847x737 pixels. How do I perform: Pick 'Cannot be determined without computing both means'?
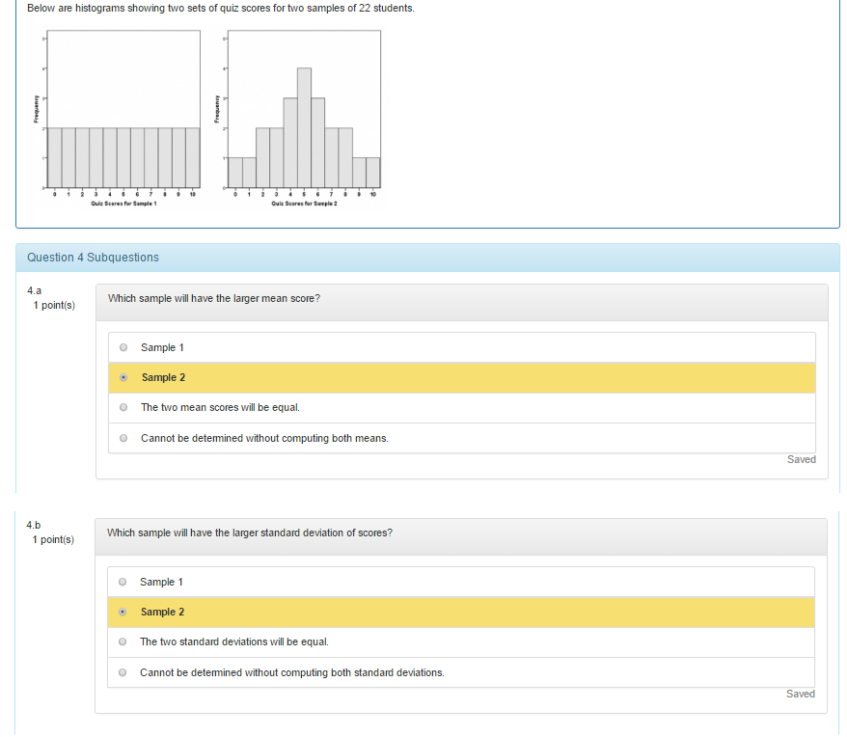click(123, 438)
